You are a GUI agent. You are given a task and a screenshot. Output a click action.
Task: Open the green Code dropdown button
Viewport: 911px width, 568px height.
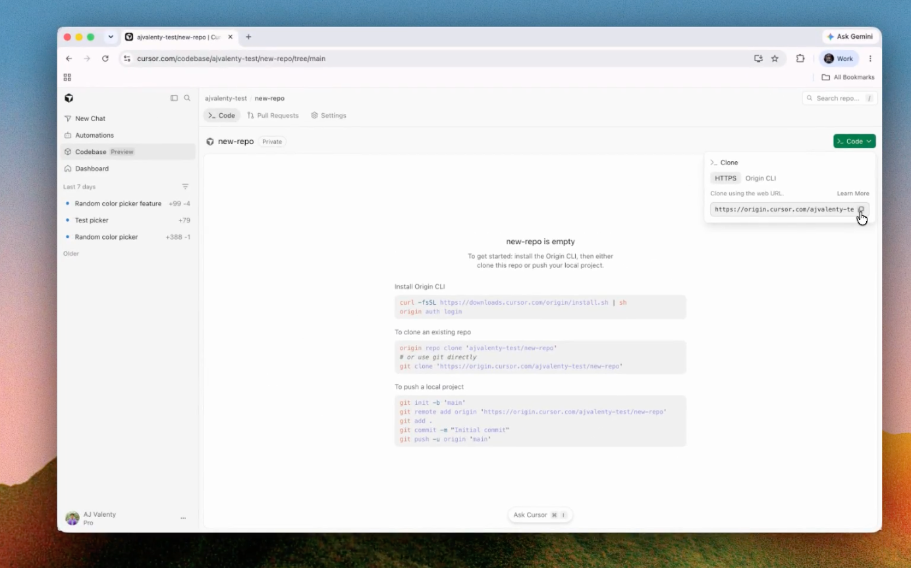click(854, 142)
